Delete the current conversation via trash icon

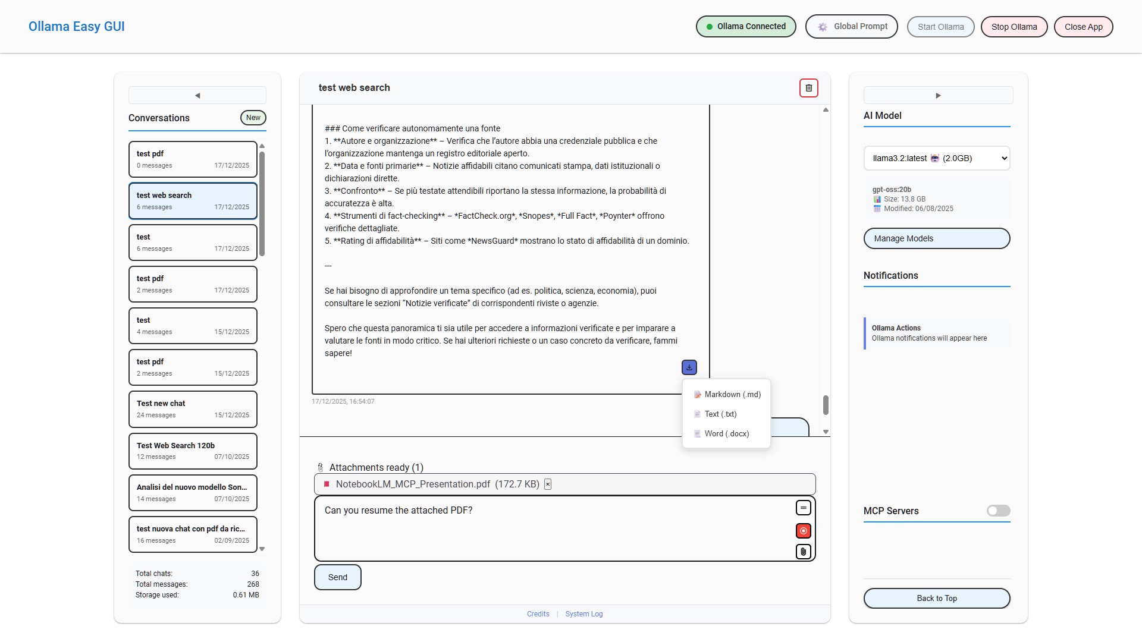pos(808,88)
